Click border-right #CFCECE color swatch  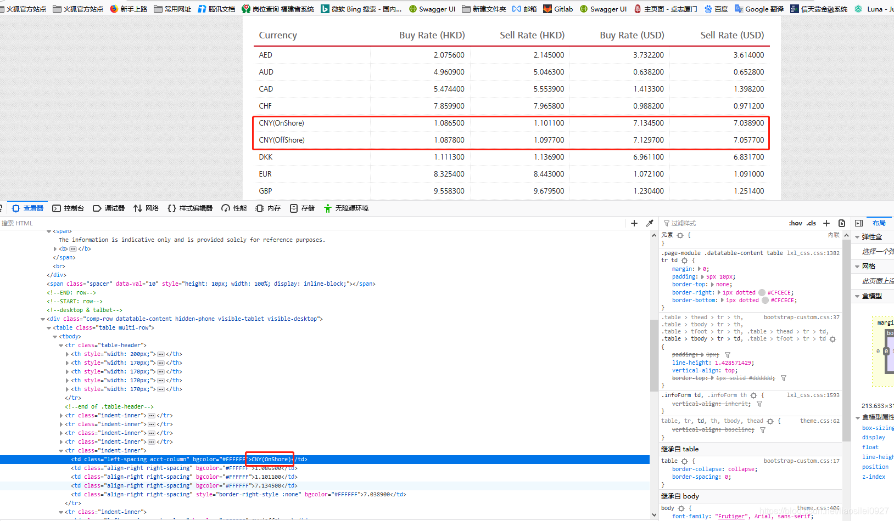(x=762, y=293)
